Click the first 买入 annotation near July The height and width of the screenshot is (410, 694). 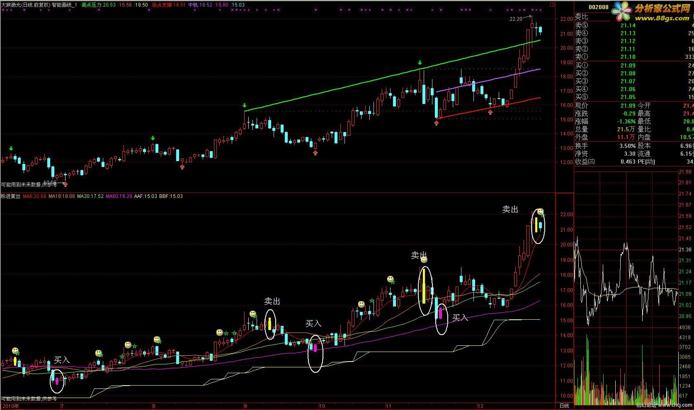pos(62,360)
